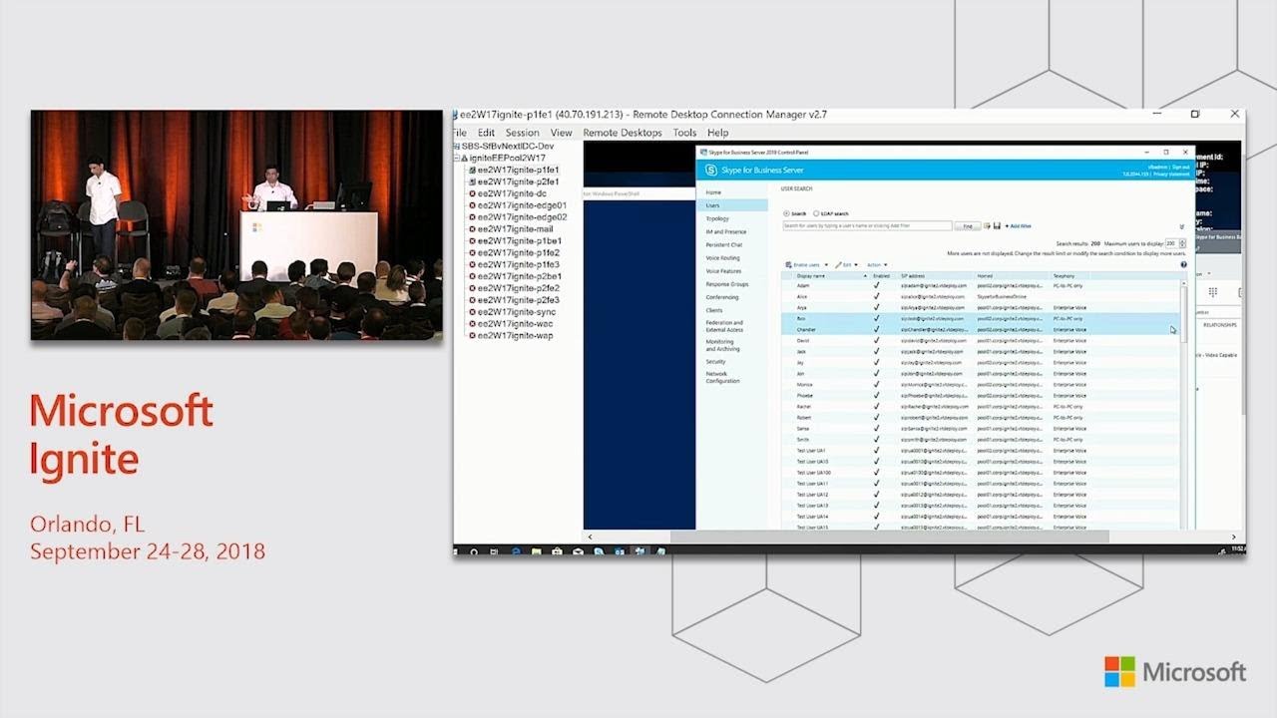Image resolution: width=1277 pixels, height=718 pixels.
Task: Click maximum users to display stepper
Action: point(1183,243)
